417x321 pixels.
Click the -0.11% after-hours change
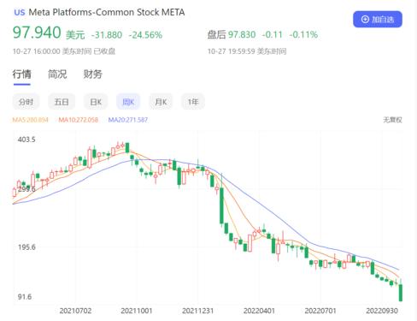pyautogui.click(x=303, y=34)
